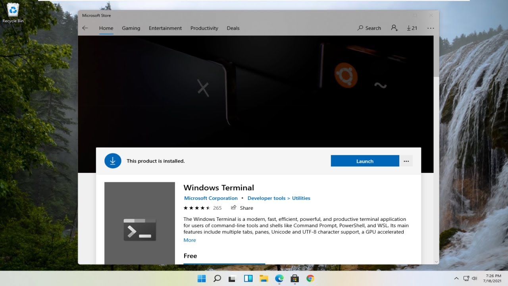This screenshot has width=508, height=286.
Task: Click the Store window vertical scrollbar
Action: (x=436, y=57)
